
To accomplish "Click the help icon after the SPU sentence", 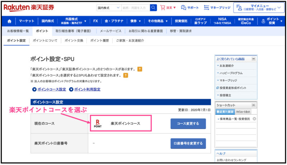I will tap(126, 75).
